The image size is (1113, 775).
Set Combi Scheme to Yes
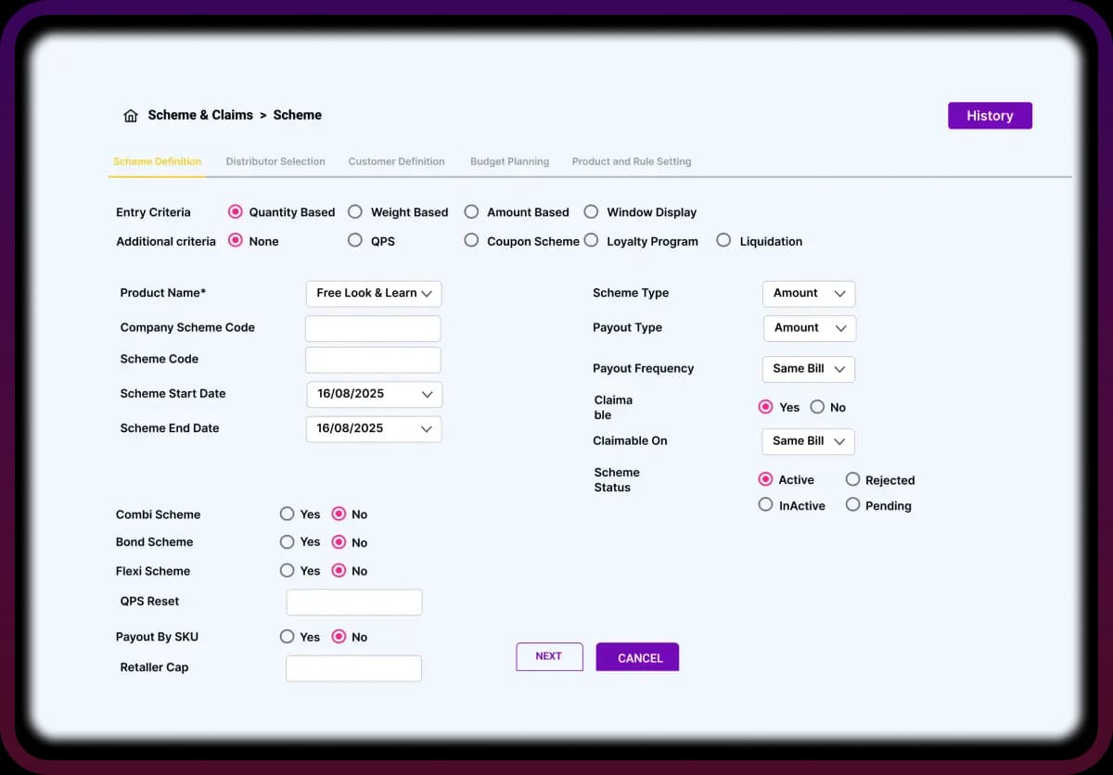tap(288, 514)
